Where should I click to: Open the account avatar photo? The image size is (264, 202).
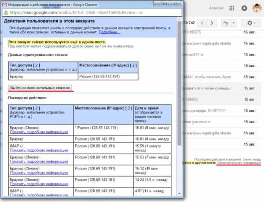point(257,8)
